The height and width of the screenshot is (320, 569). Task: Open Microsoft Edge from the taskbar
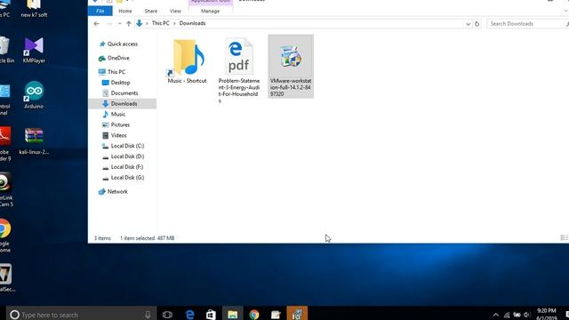[x=189, y=314]
